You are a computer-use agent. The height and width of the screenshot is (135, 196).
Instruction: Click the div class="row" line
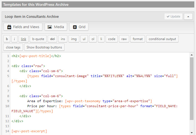click(28, 66)
